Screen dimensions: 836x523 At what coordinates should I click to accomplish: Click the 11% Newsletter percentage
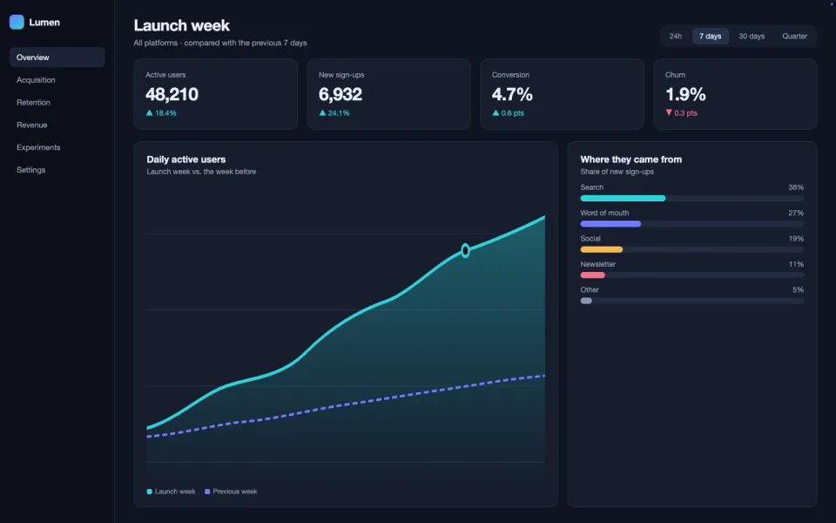796,264
